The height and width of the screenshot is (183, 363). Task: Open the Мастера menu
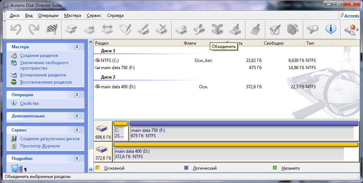[72, 15]
